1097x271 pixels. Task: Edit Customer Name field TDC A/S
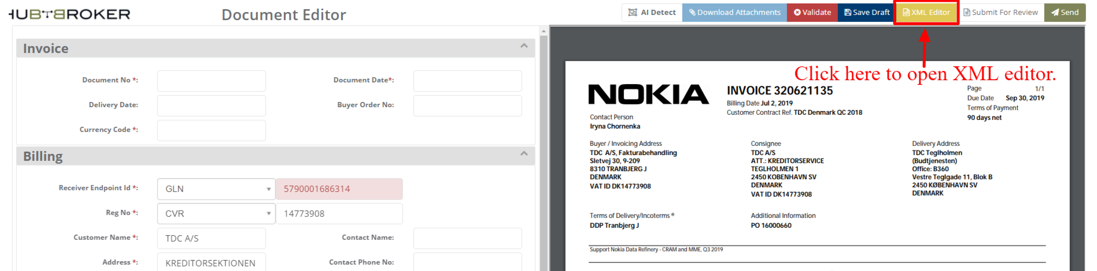tap(212, 238)
